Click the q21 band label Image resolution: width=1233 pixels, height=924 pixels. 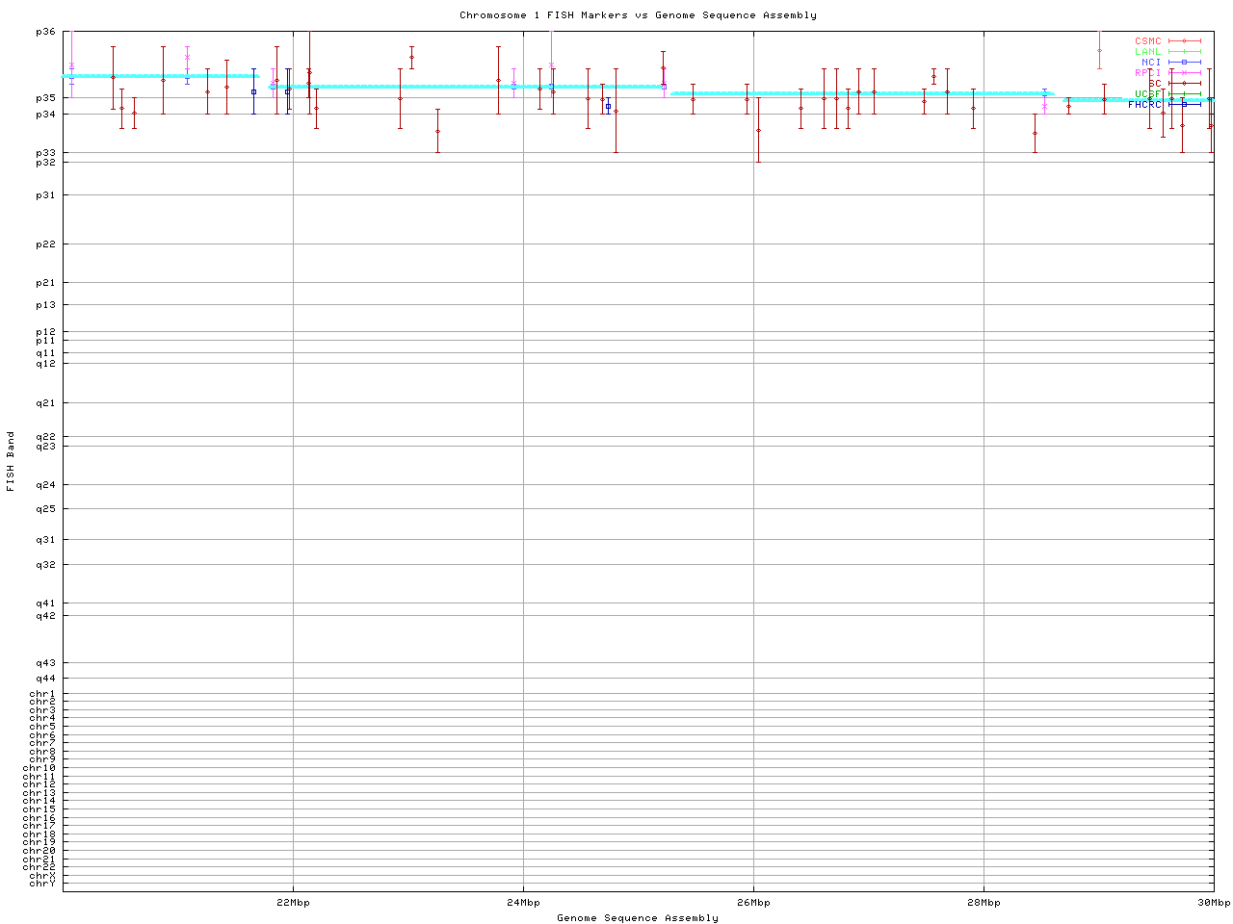click(46, 403)
